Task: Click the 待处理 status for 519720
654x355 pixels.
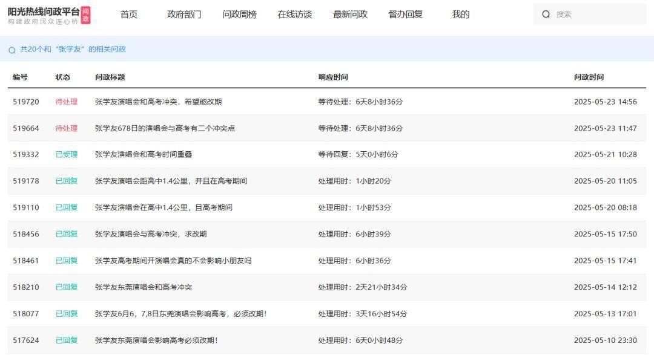Action: (67, 102)
